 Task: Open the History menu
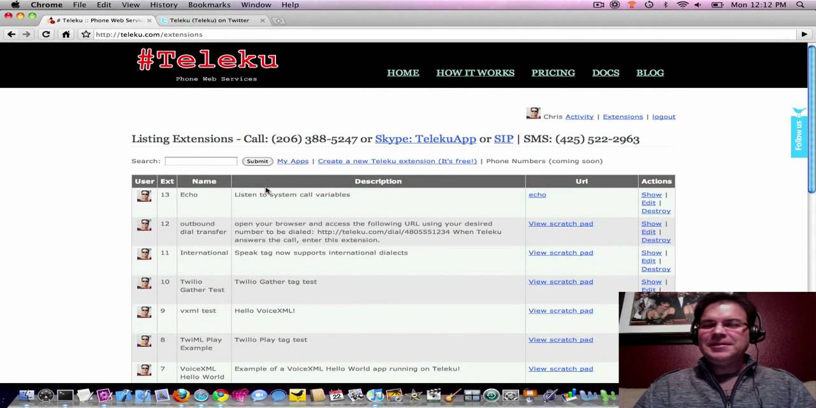[164, 5]
